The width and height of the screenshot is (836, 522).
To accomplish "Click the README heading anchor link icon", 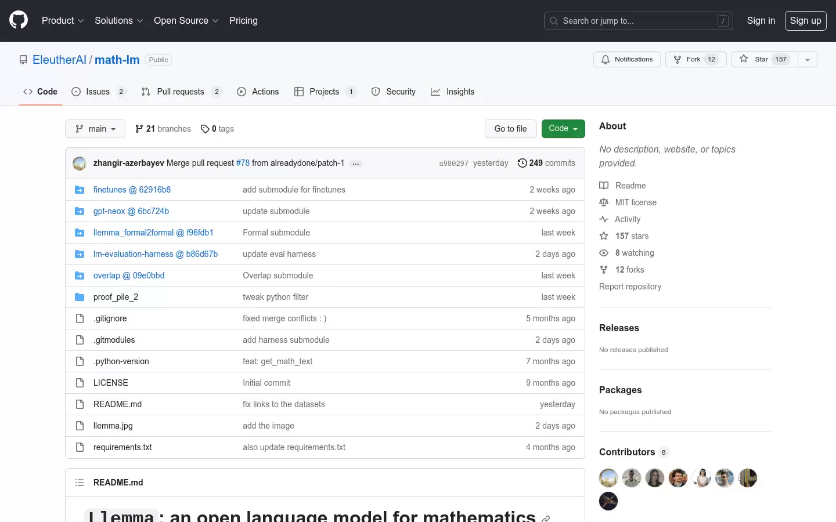I will coord(546,519).
